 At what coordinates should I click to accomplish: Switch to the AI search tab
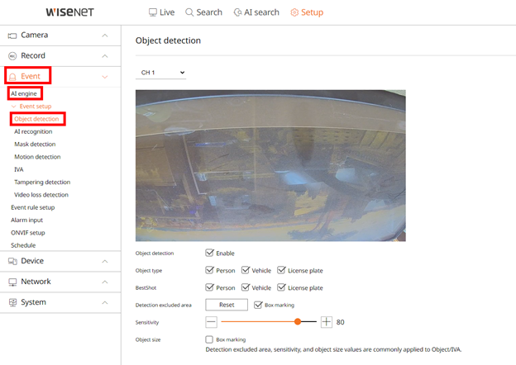[x=256, y=12]
